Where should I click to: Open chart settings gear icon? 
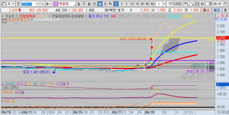202,4
